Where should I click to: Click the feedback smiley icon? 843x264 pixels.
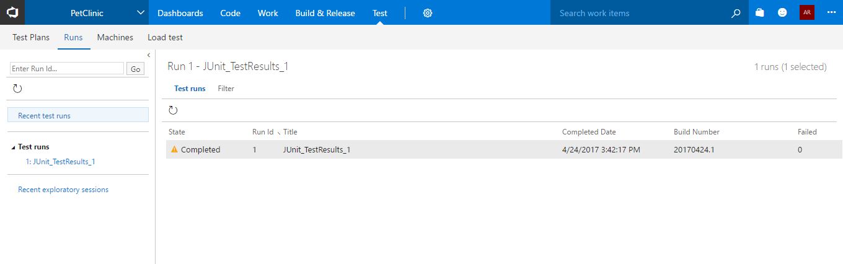pyautogui.click(x=782, y=12)
